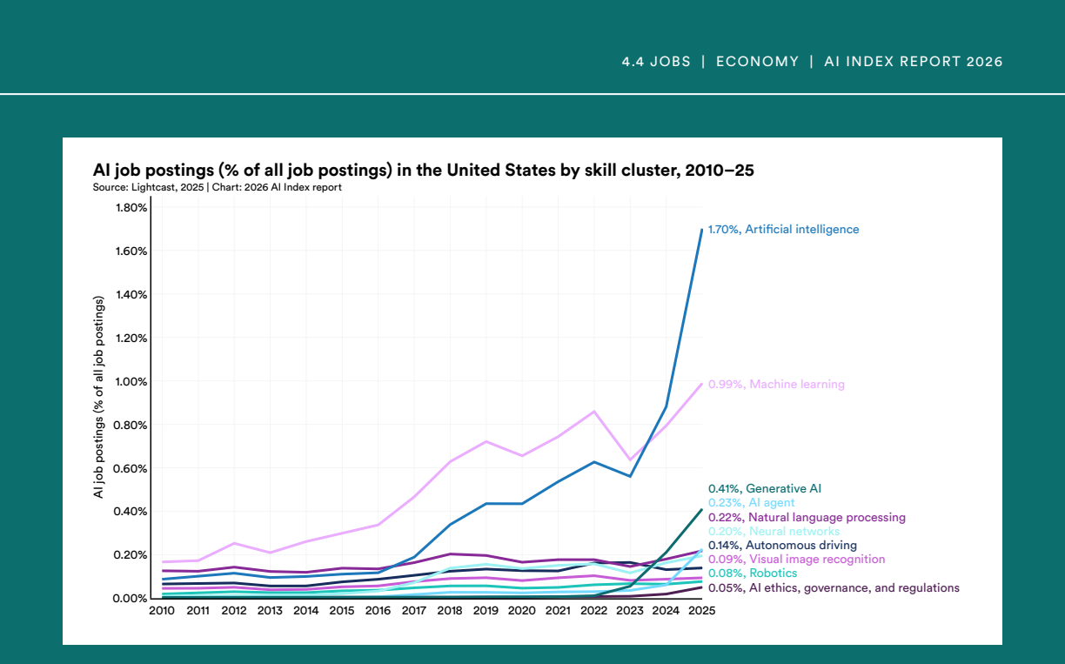Click the 2017 x-axis year label
Viewport: 1065px width, 664px height.
pyautogui.click(x=413, y=611)
